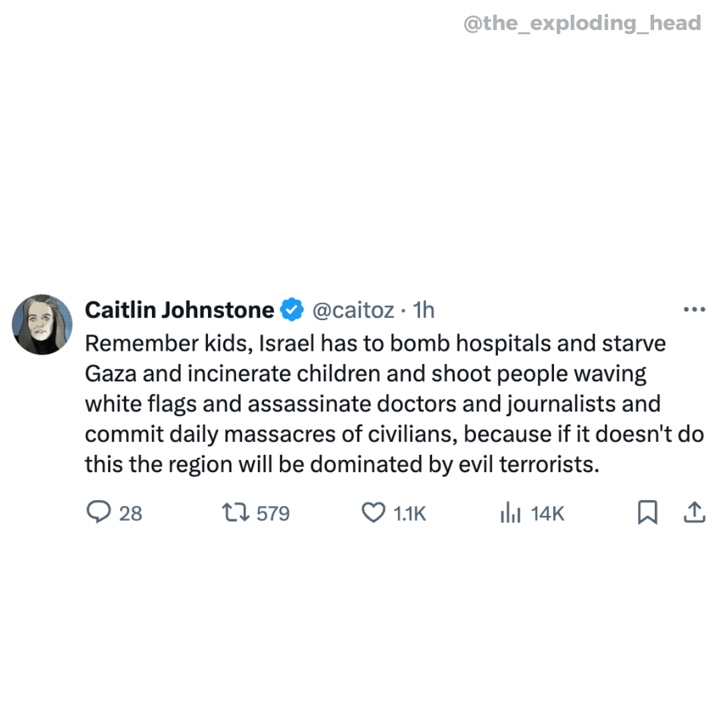Screen dimensions: 720x720
Task: Click the 28 replies count
Action: coord(131,513)
